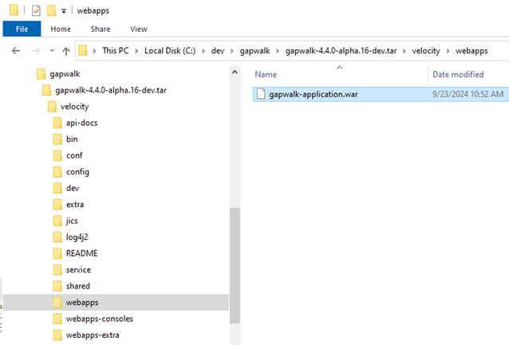The height and width of the screenshot is (345, 509).
Task: Expand chevron after dev breadcrumb
Action: pyautogui.click(x=232, y=51)
